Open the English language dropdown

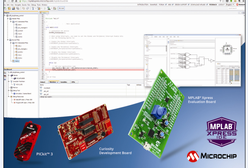click(230, 5)
